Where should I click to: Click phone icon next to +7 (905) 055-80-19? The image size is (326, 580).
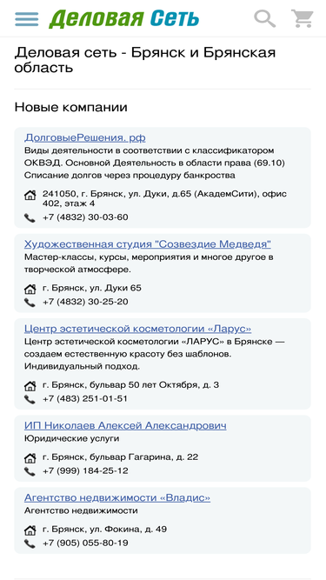30,543
